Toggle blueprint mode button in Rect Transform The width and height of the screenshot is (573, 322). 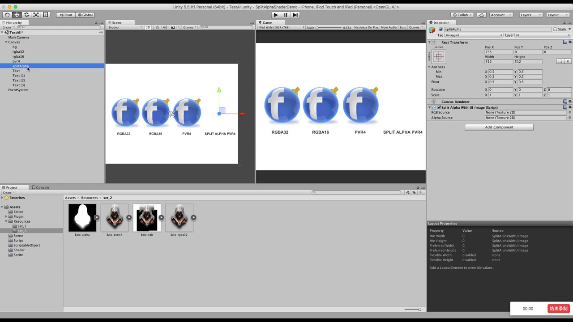[x=560, y=61]
